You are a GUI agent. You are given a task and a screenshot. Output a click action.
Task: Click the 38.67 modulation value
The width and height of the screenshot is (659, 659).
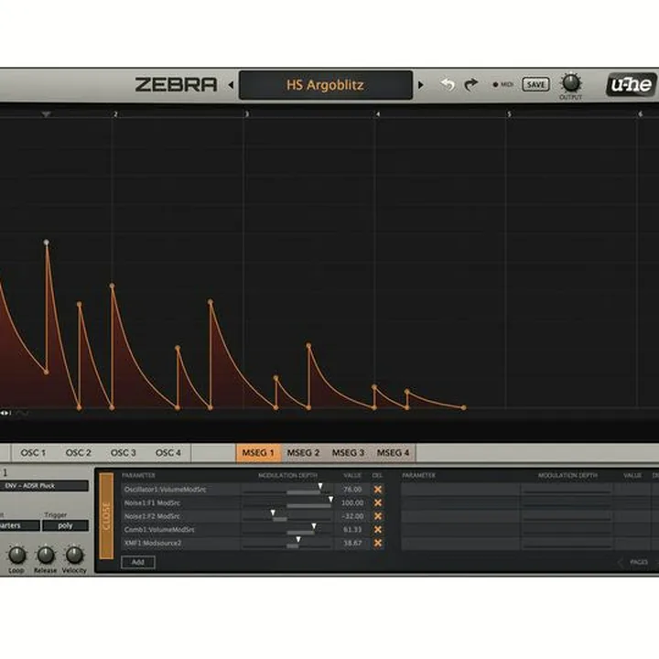pos(352,543)
